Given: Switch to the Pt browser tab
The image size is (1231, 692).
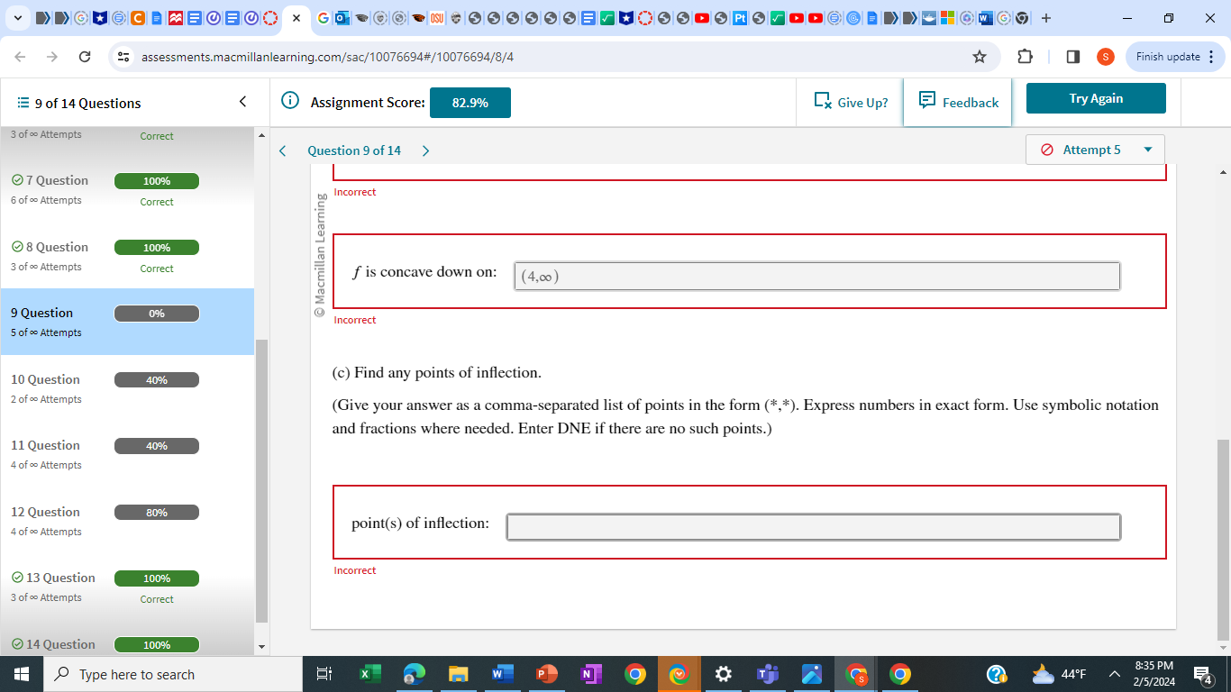Looking at the screenshot, I should pyautogui.click(x=740, y=18).
